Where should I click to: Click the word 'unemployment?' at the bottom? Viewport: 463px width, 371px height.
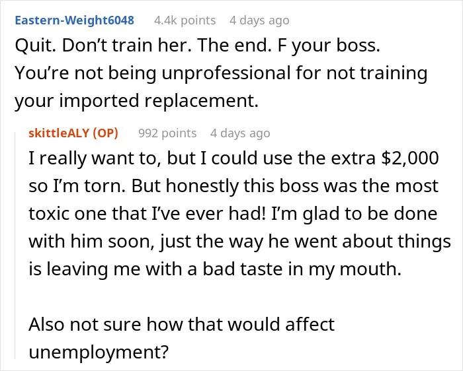pos(99,352)
